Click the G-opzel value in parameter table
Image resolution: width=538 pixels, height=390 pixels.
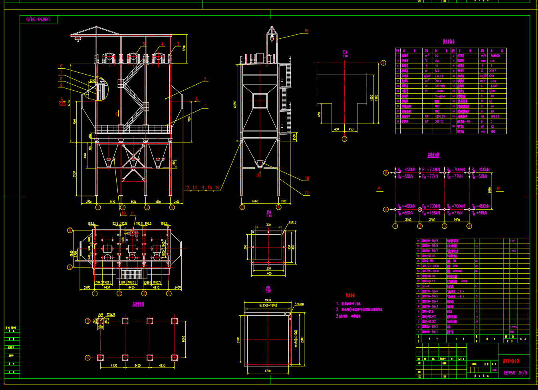440,96
